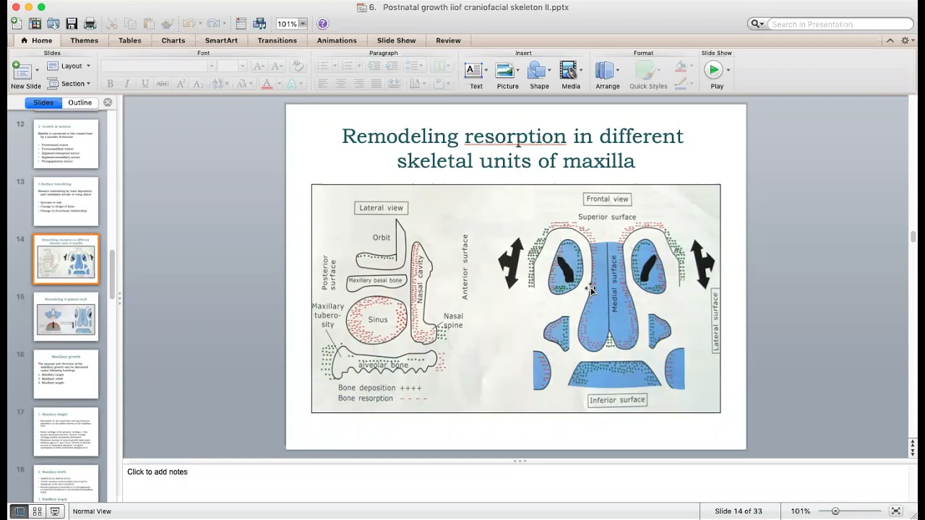Switch to the Outline pane tab
The height and width of the screenshot is (520, 925).
pos(79,103)
